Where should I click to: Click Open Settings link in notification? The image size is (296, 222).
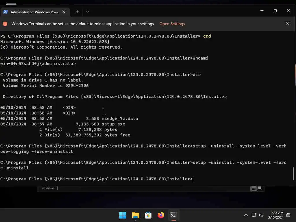click(x=172, y=24)
